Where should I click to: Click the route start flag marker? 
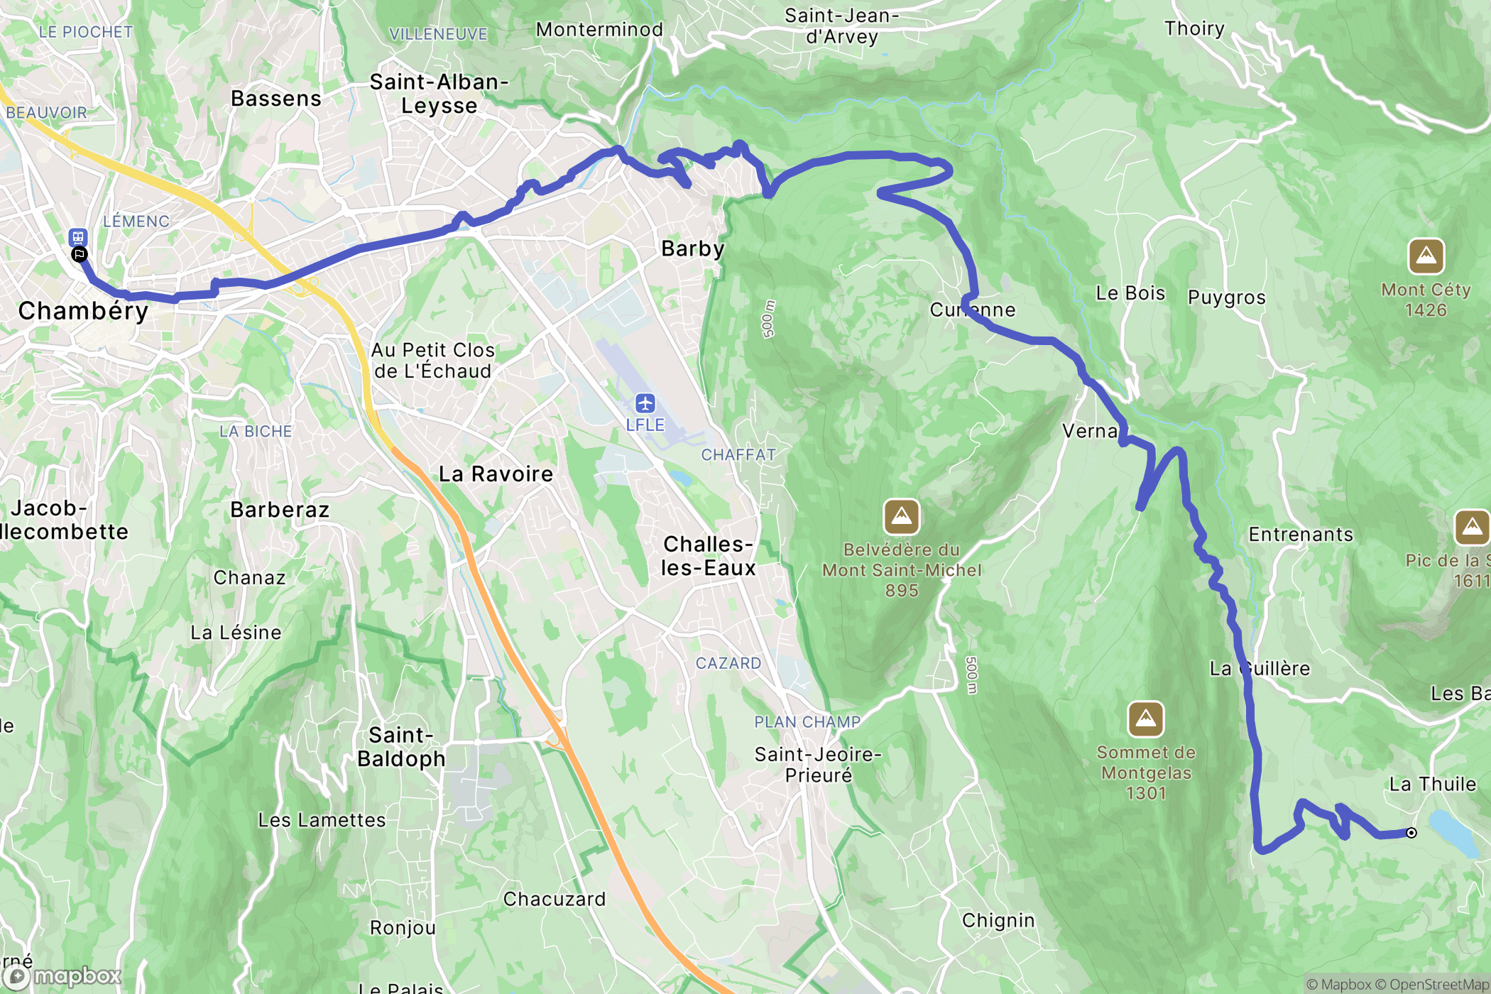(x=80, y=254)
